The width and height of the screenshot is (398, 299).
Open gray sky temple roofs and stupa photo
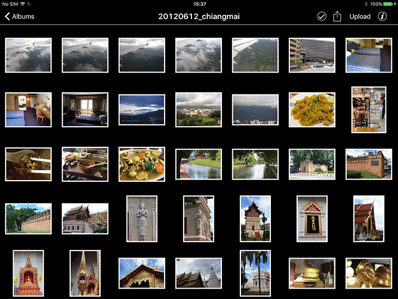[198, 273]
